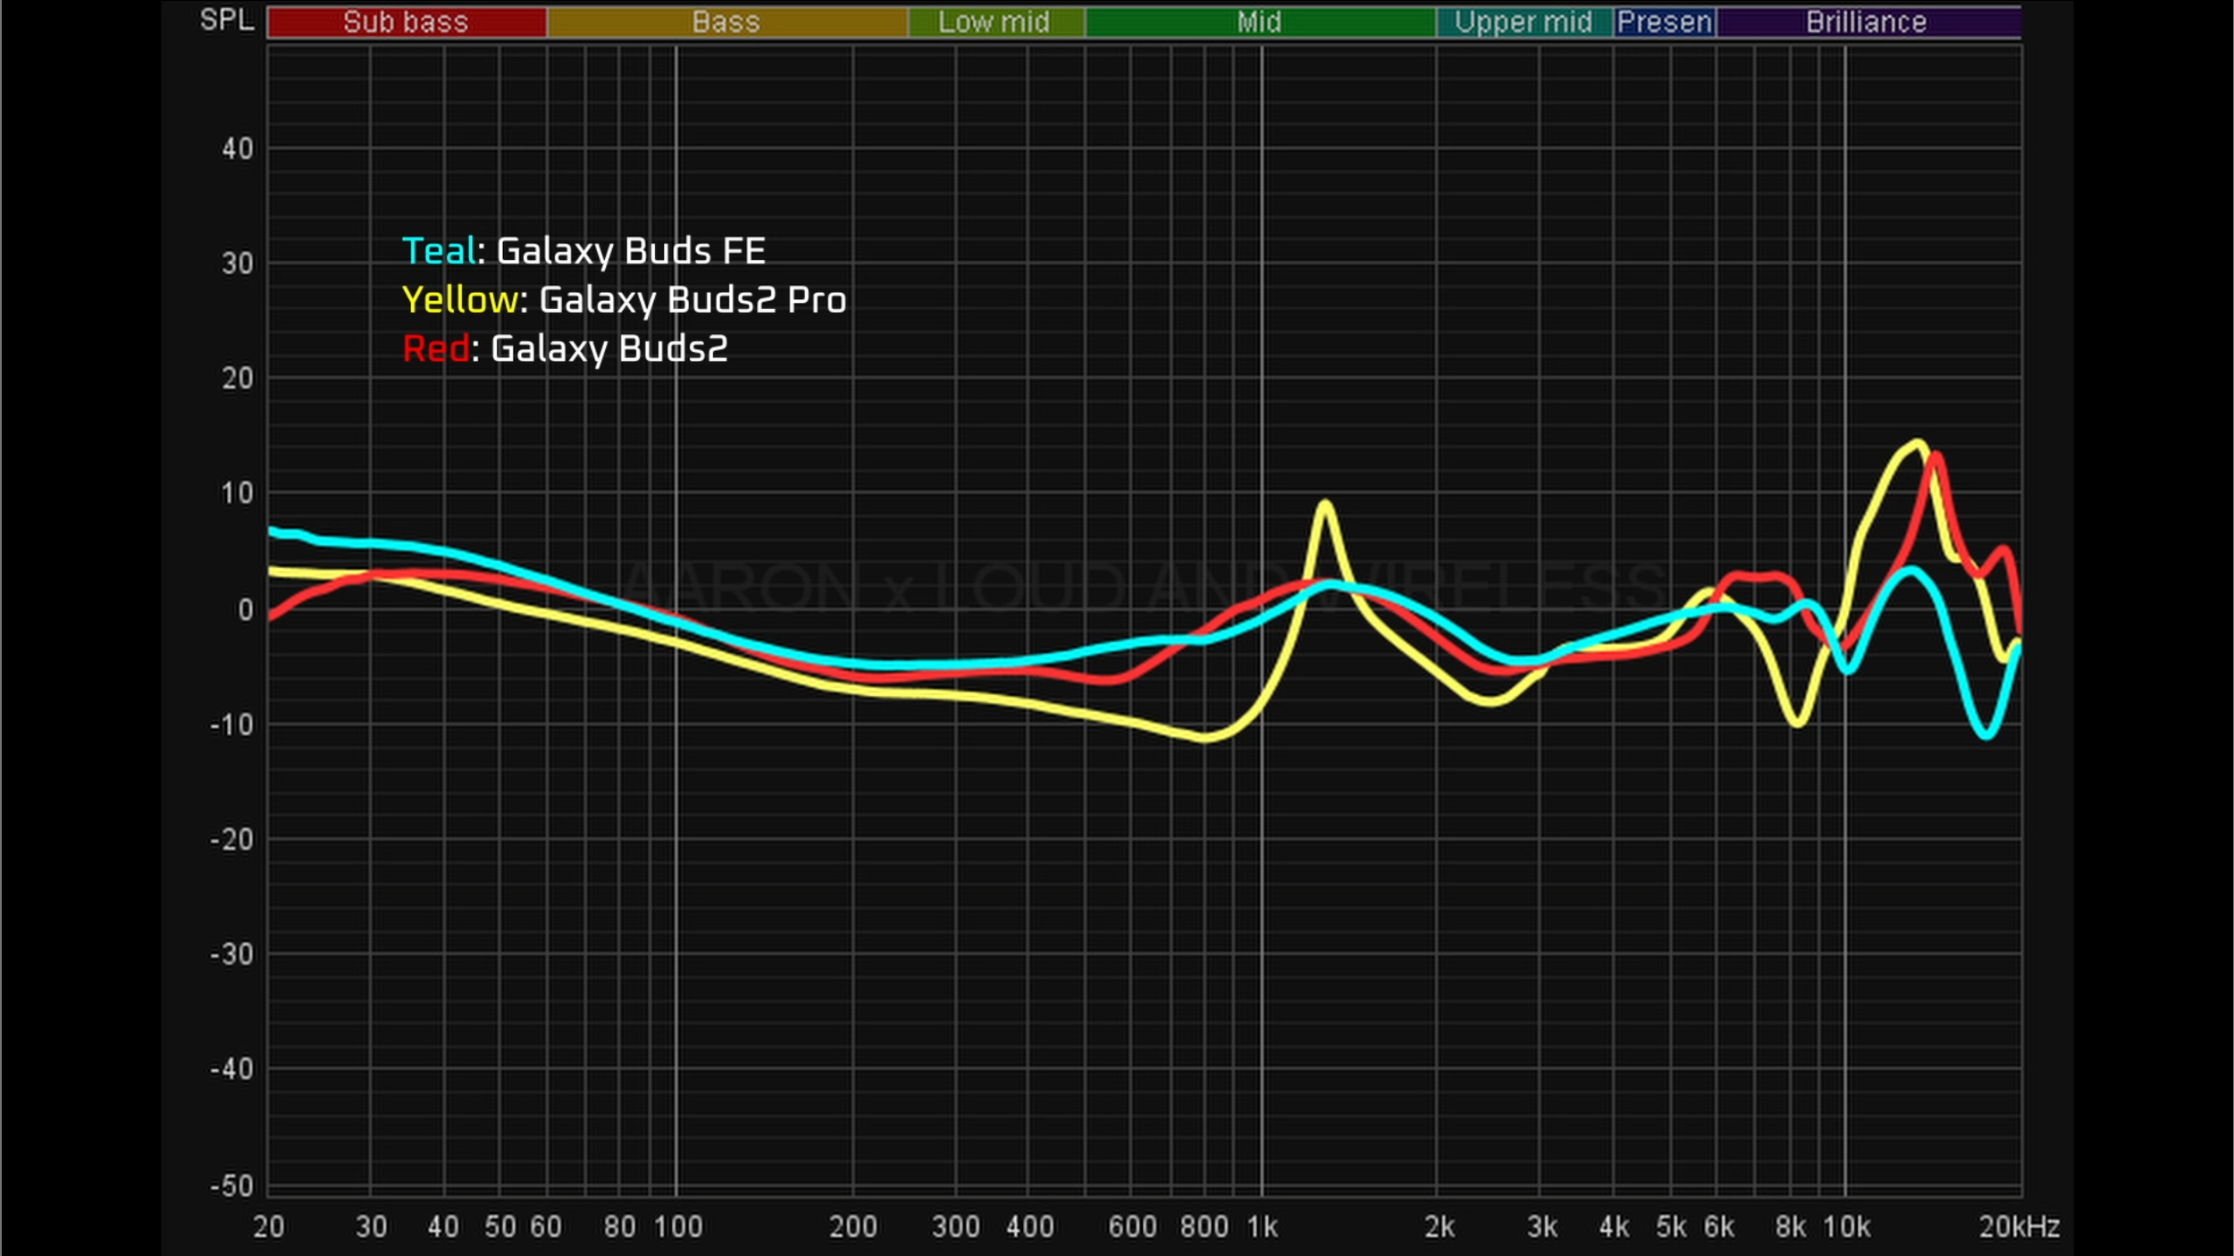The width and height of the screenshot is (2234, 1256).
Task: Click the 100 Hz x-axis label
Action: click(678, 1227)
